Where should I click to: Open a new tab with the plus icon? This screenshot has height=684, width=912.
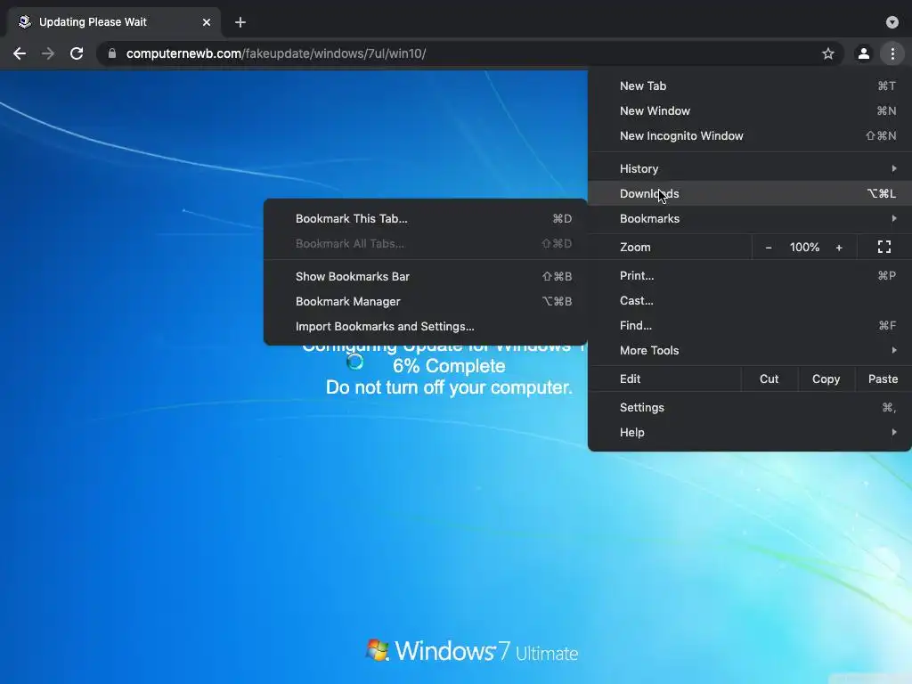240,22
